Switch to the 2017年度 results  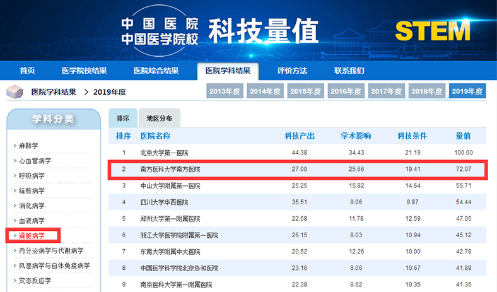point(387,91)
